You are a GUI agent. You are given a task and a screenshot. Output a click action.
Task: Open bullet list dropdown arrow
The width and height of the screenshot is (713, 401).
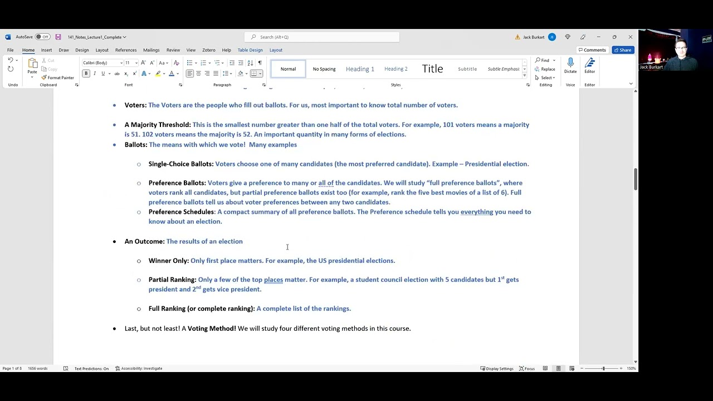[196, 63]
